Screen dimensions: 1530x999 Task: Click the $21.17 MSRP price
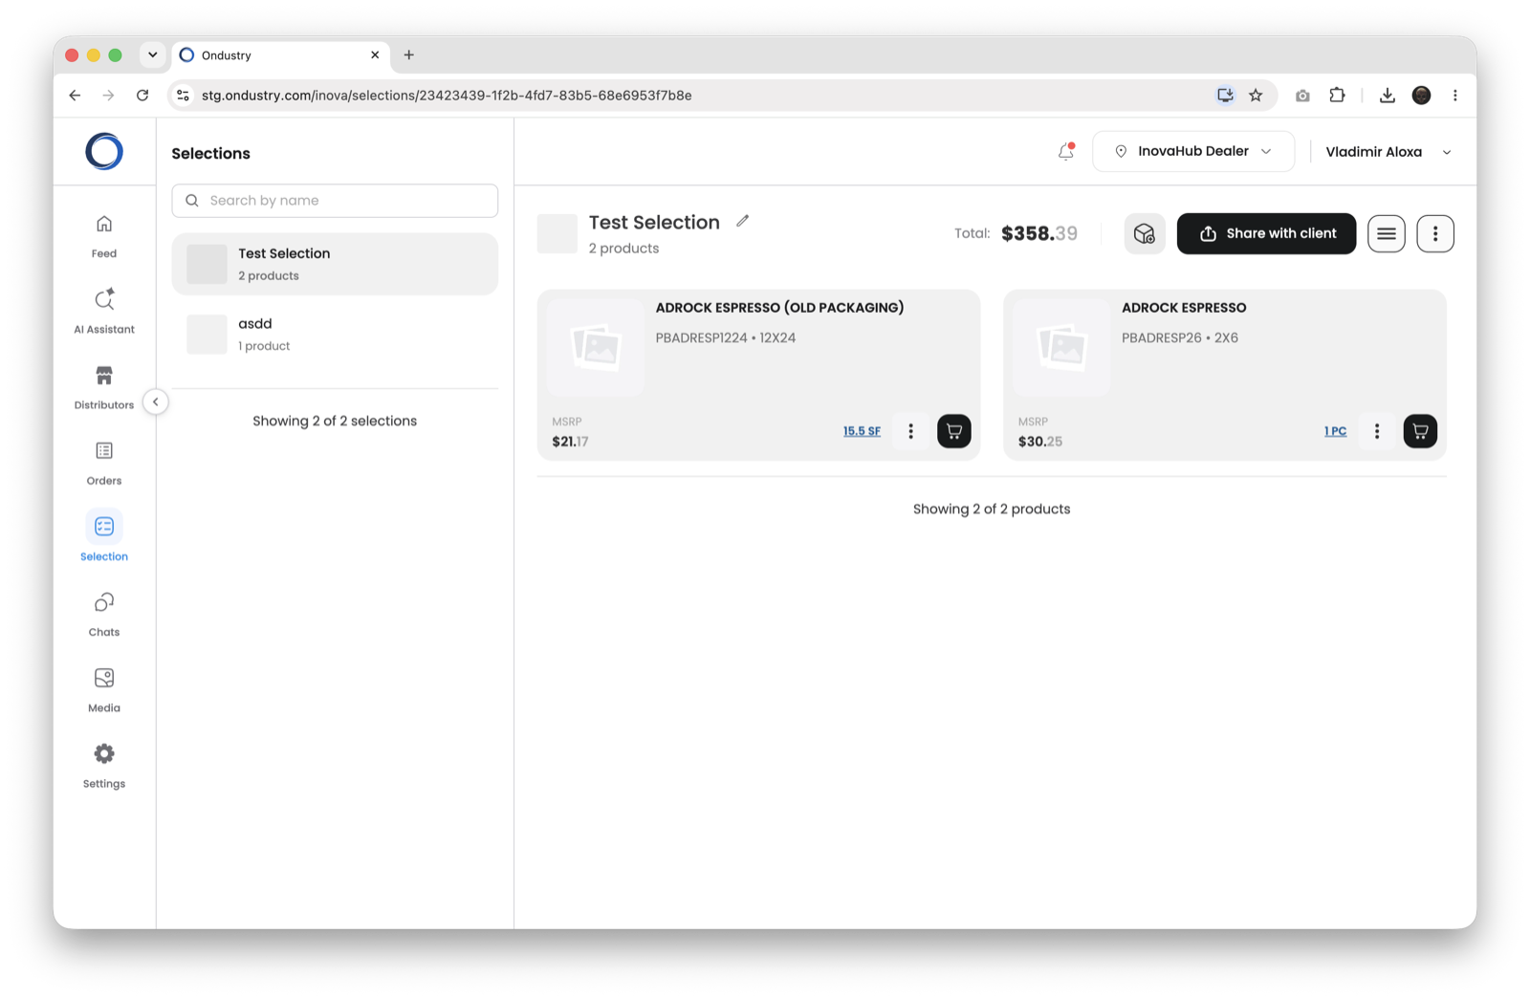coord(570,442)
